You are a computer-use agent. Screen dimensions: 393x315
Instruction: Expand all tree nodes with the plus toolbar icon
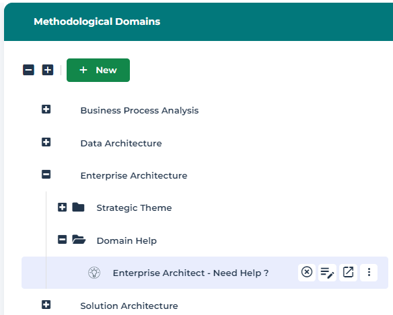point(48,70)
